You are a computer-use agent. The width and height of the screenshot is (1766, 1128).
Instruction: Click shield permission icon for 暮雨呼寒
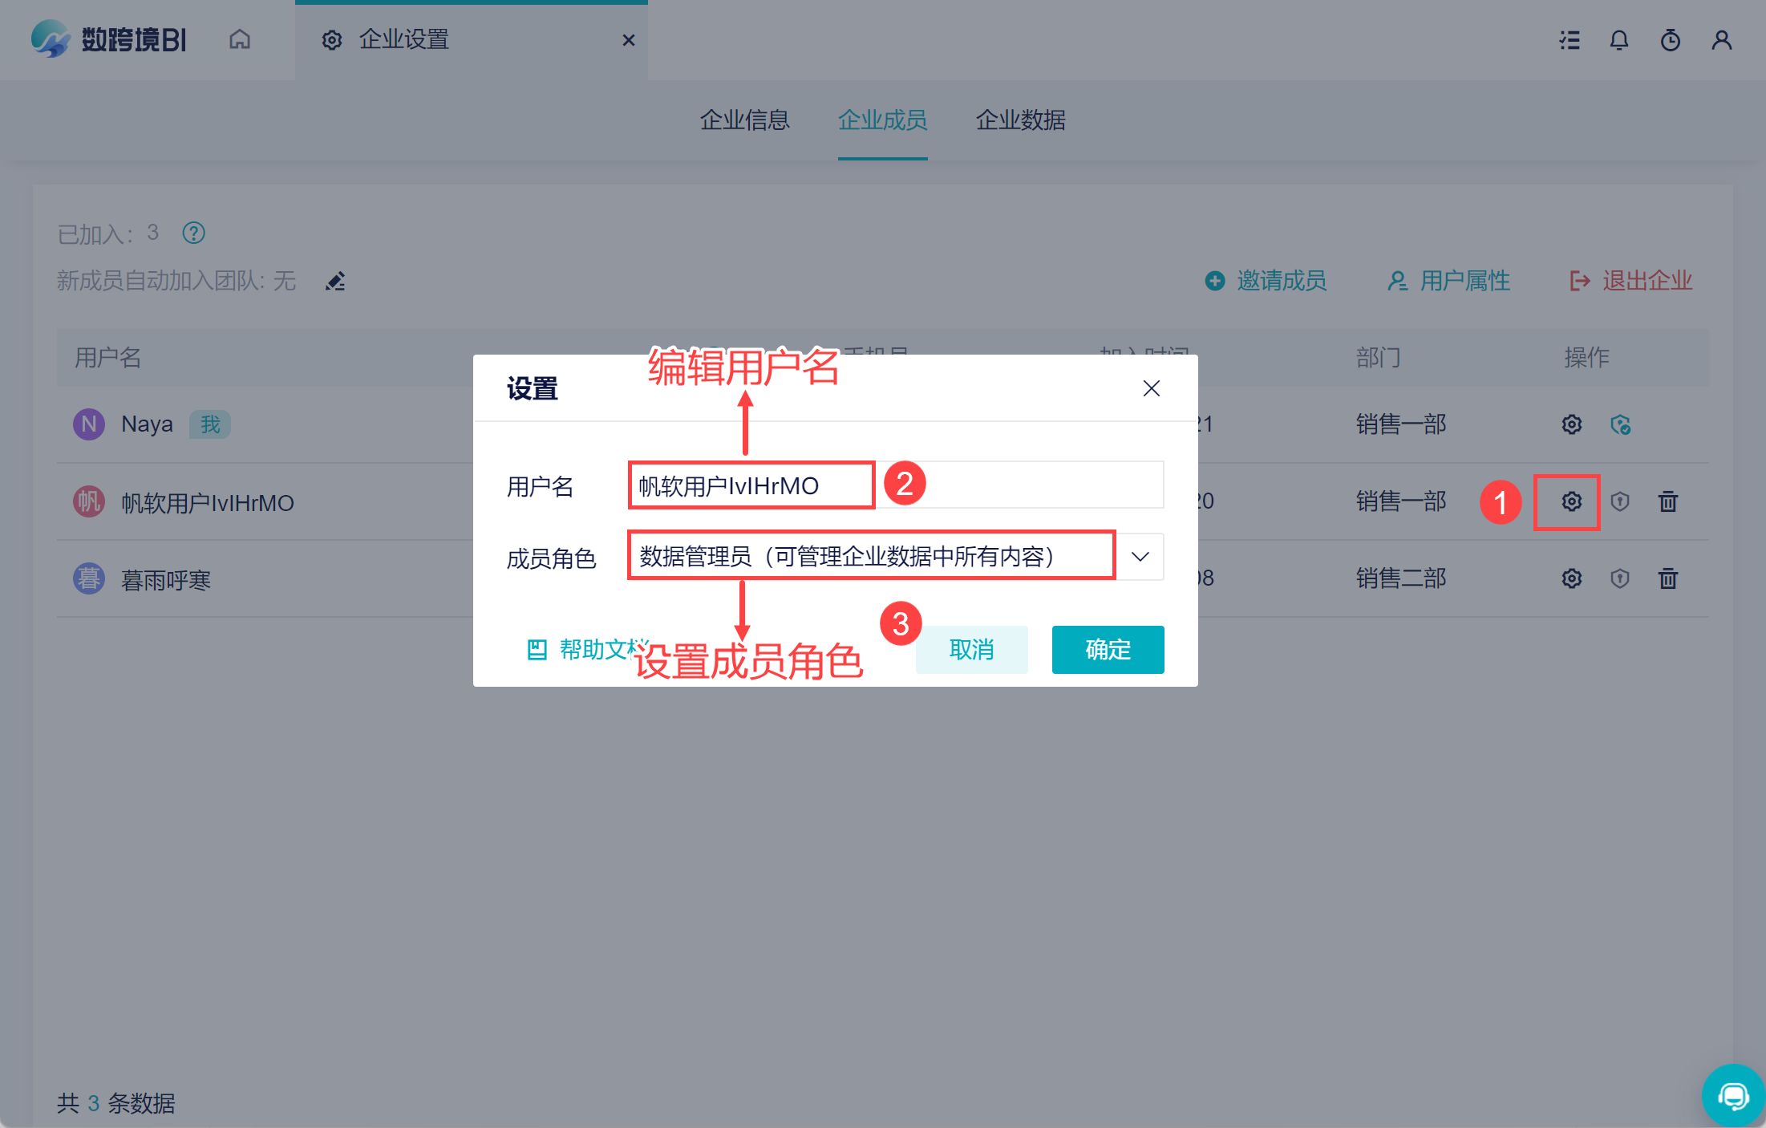coord(1620,578)
